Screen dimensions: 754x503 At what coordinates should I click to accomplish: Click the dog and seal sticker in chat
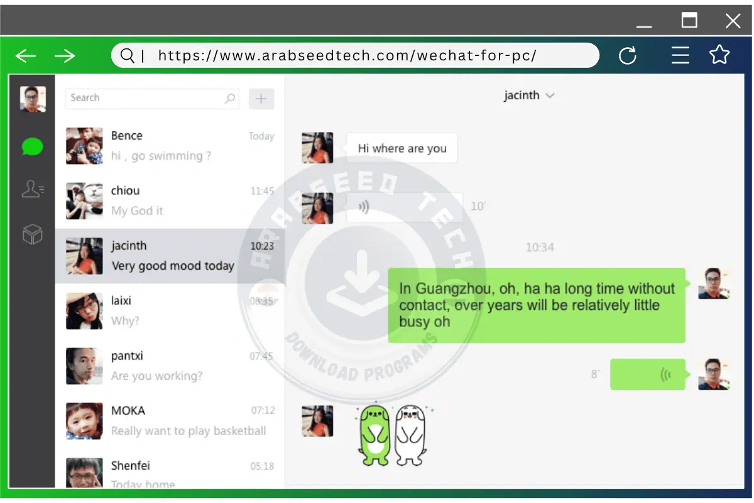click(x=390, y=434)
